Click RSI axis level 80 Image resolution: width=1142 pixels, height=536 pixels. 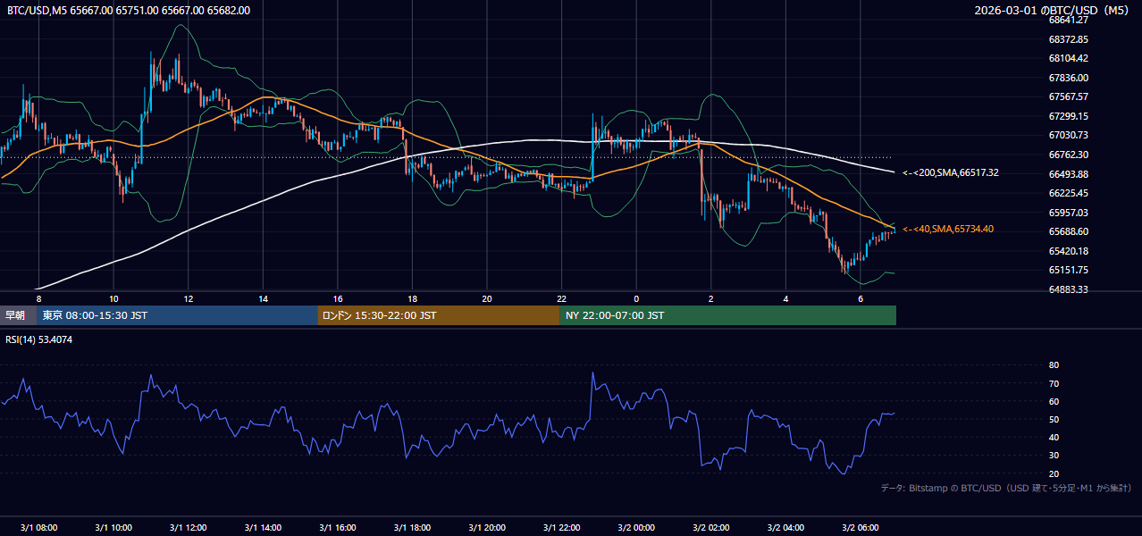coord(1054,365)
